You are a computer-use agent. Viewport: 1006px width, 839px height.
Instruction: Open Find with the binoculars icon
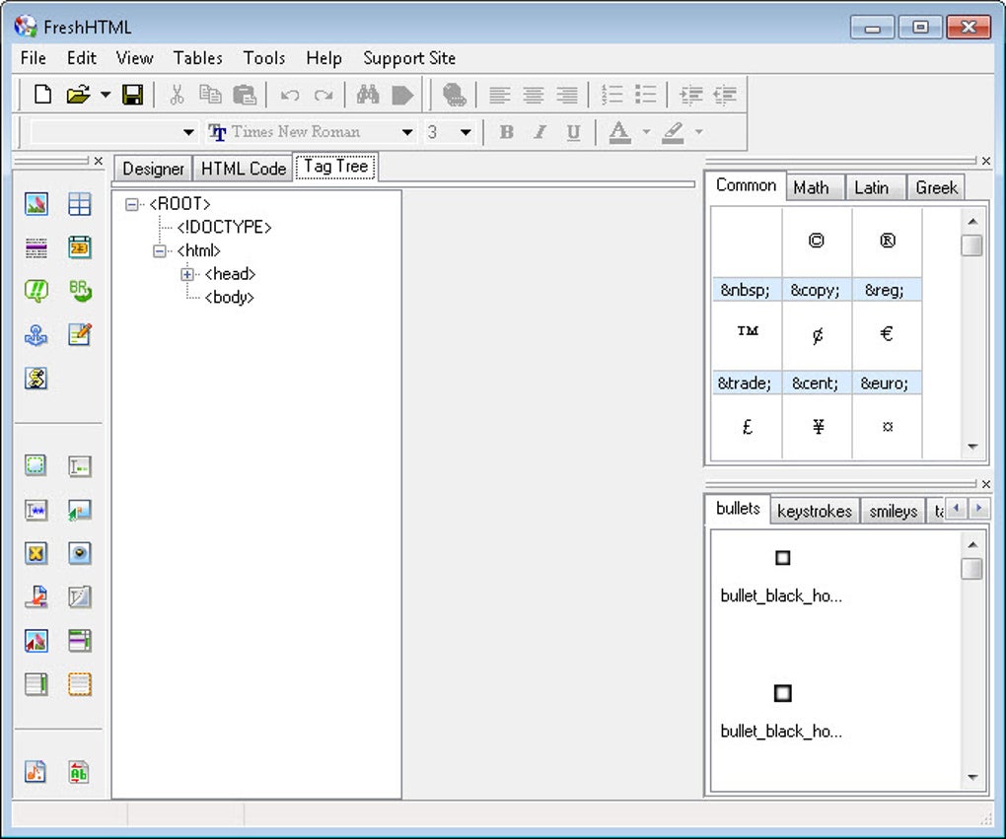368,95
